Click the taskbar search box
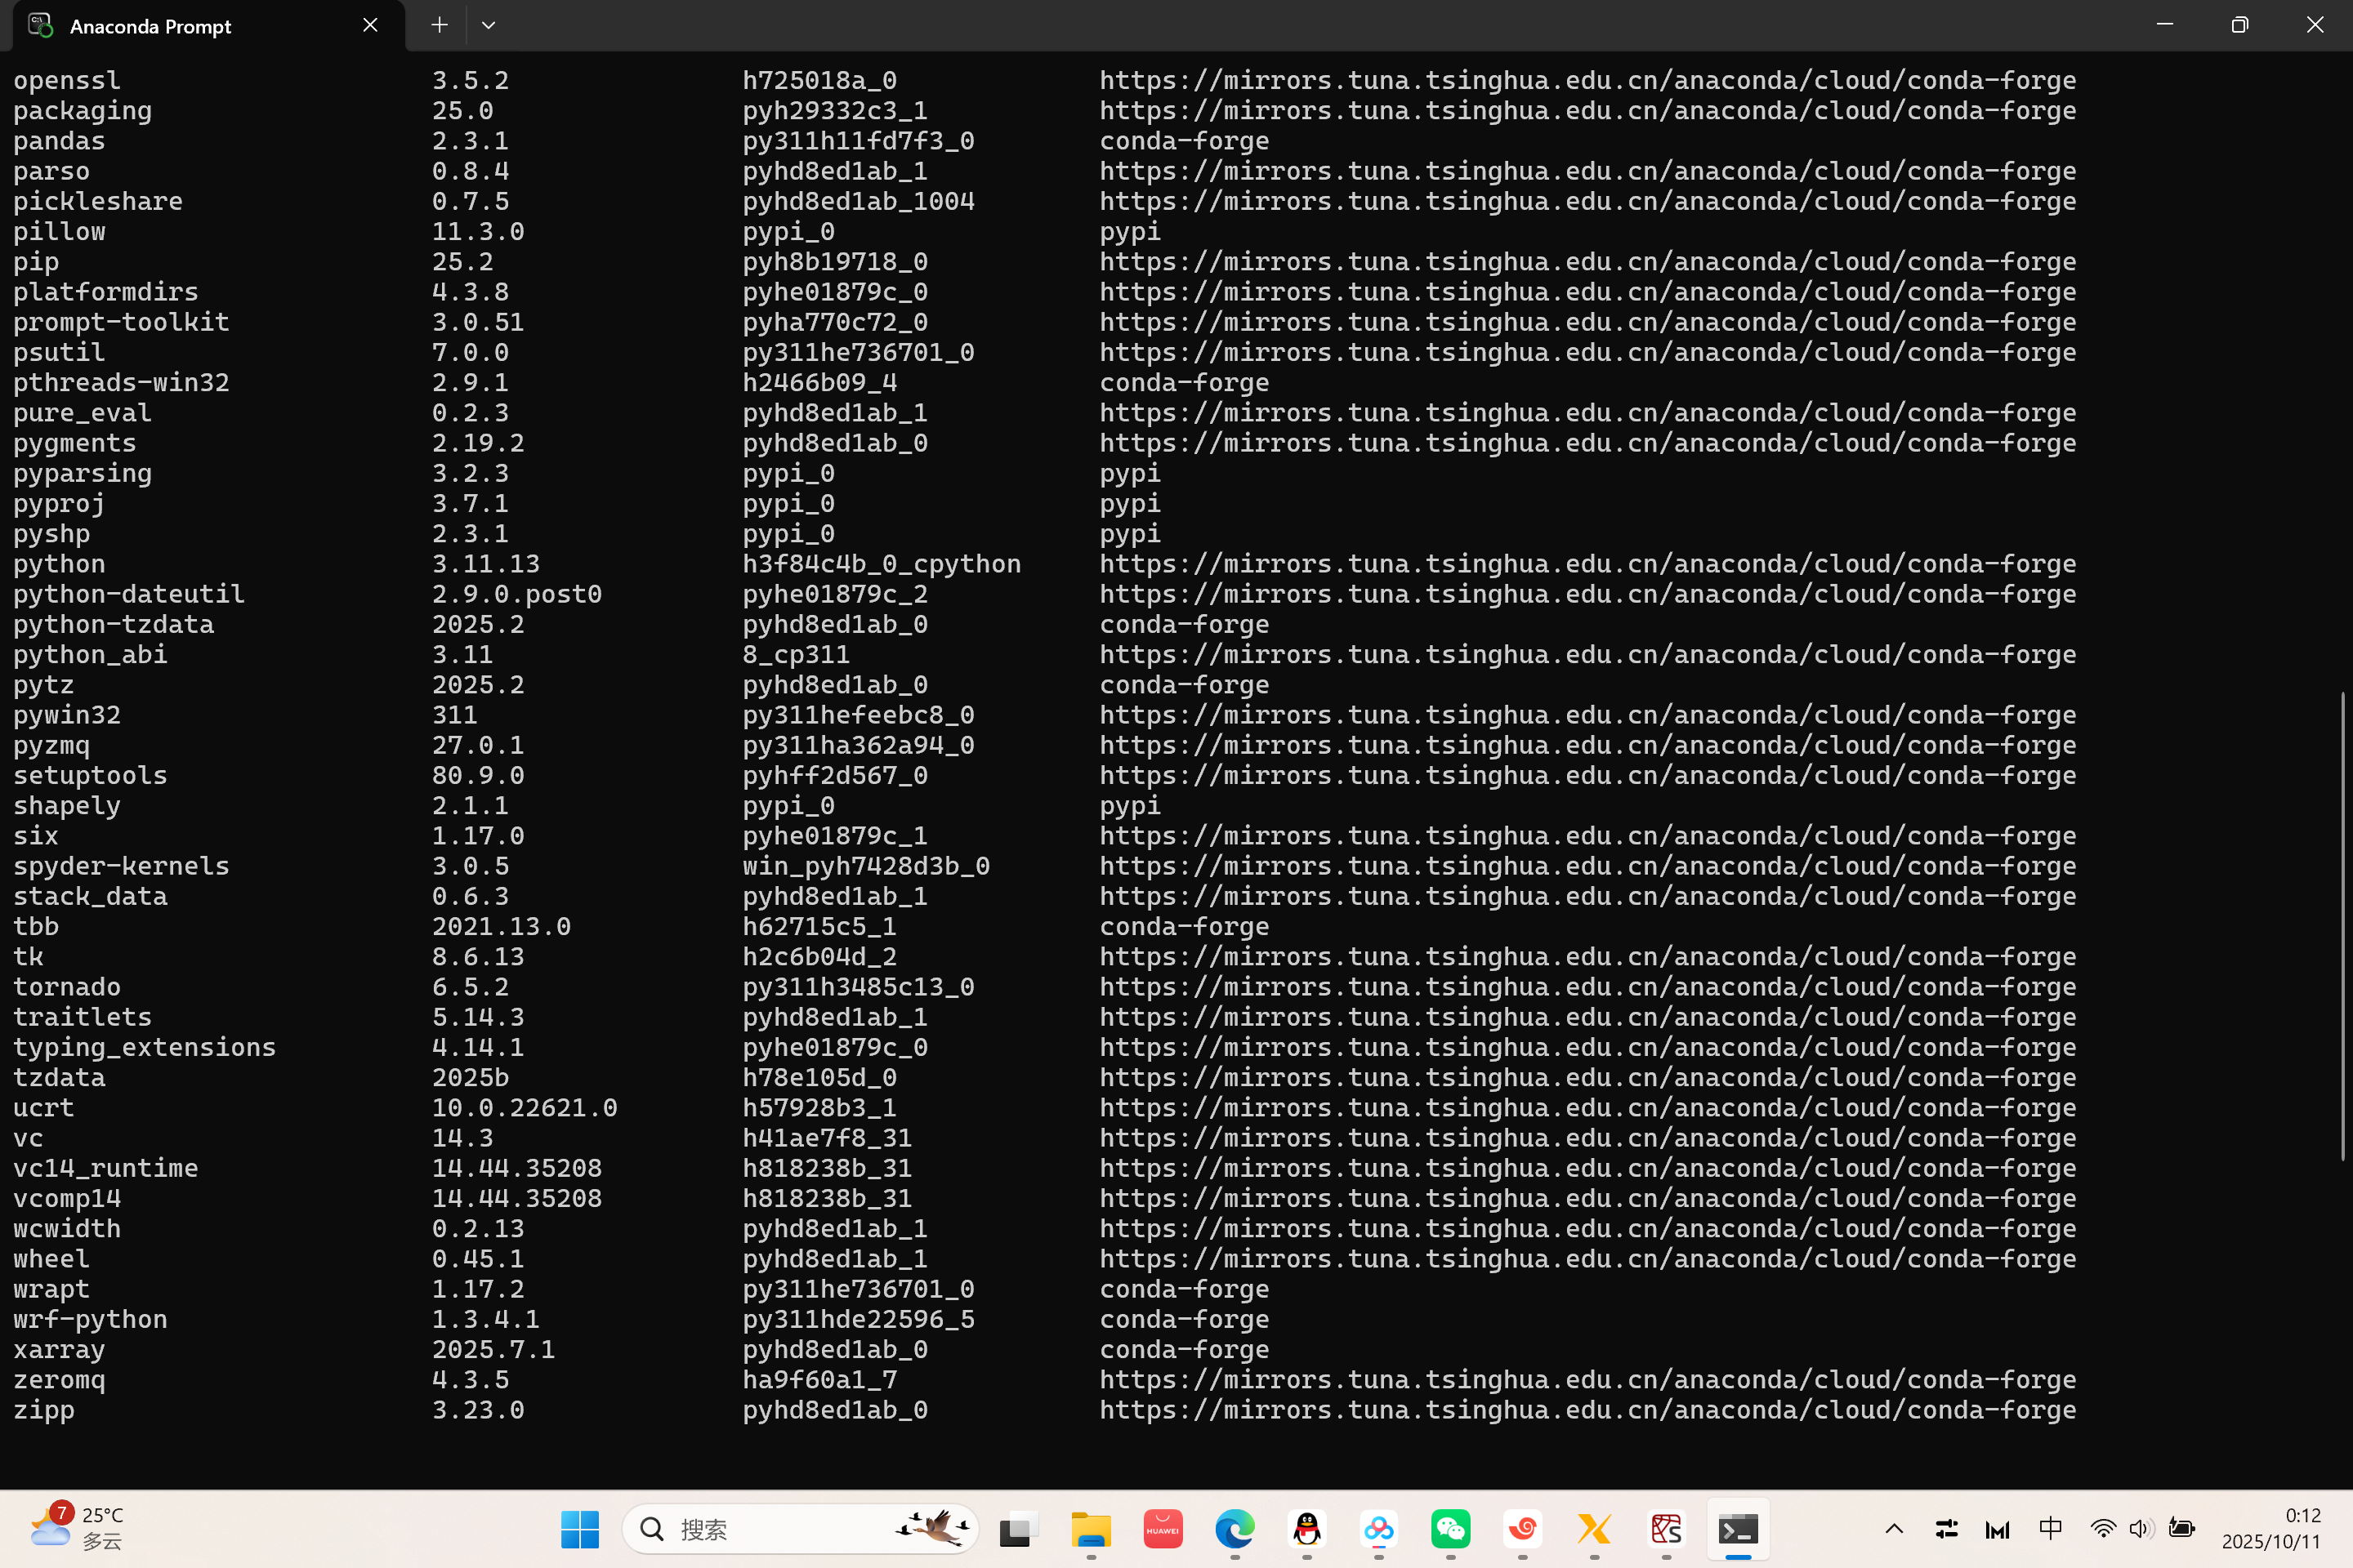Screen dimensions: 2353x1568 801,1529
